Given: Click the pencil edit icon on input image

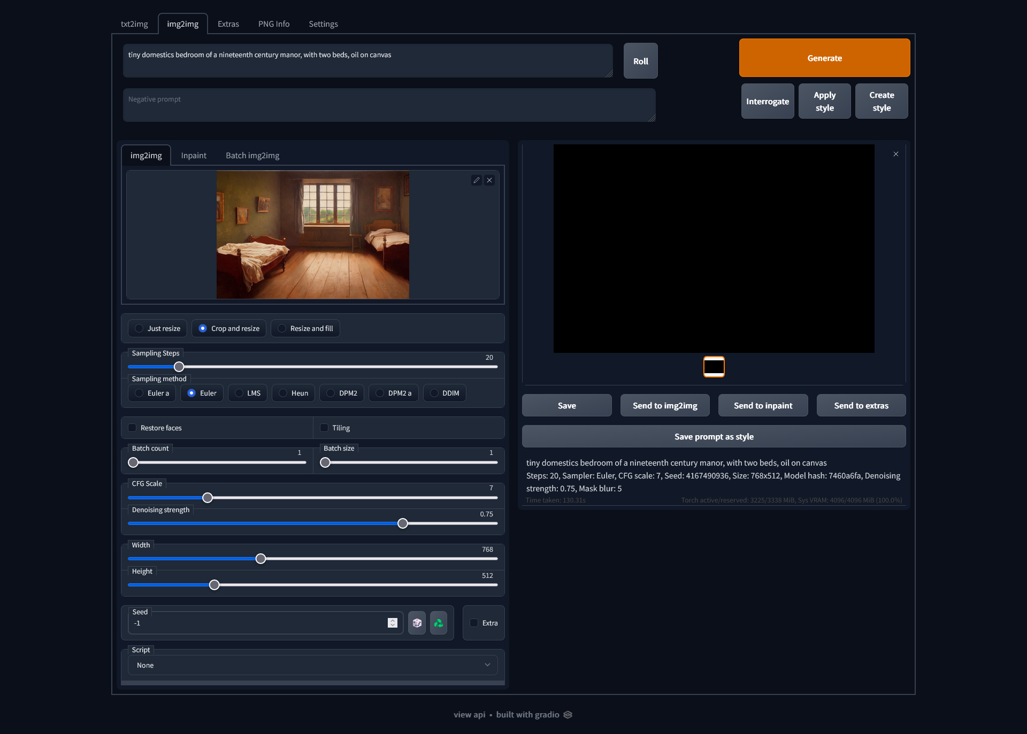Looking at the screenshot, I should [x=476, y=180].
